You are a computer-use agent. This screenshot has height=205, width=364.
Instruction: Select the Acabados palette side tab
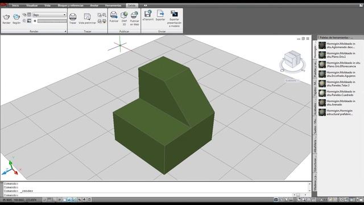(315, 107)
